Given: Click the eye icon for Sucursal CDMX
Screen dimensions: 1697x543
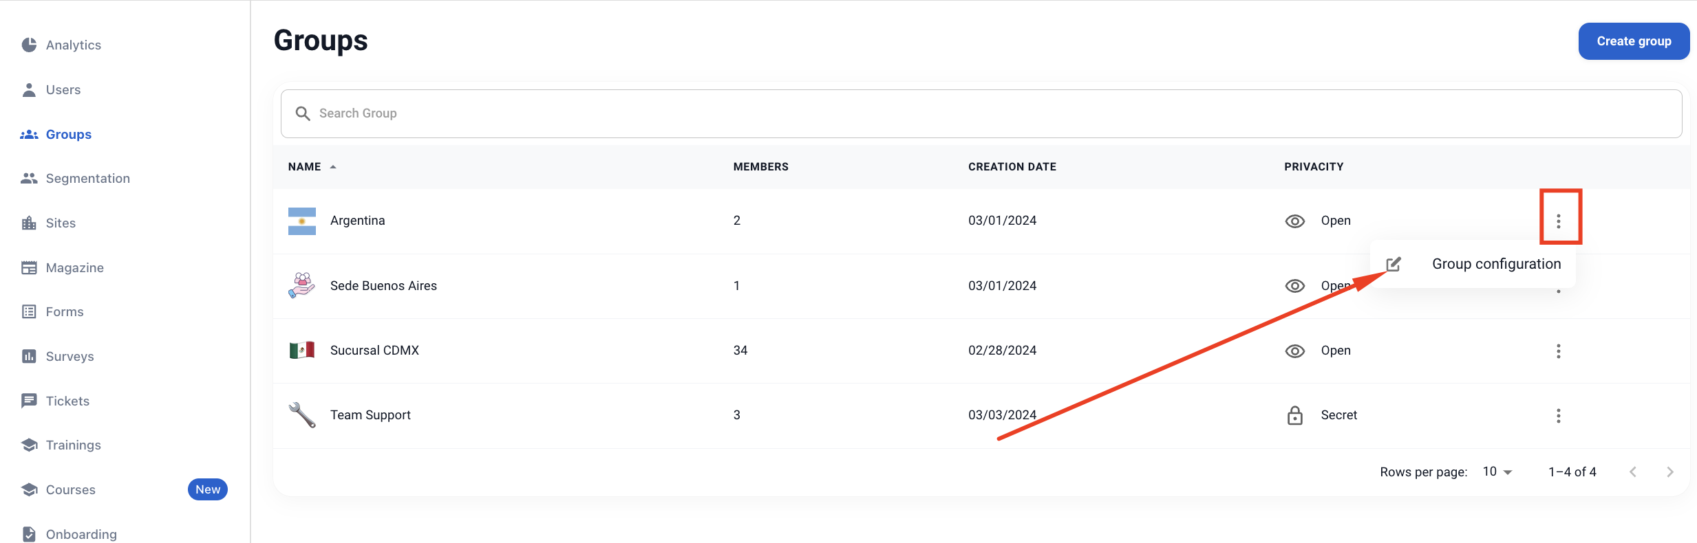Looking at the screenshot, I should point(1294,351).
